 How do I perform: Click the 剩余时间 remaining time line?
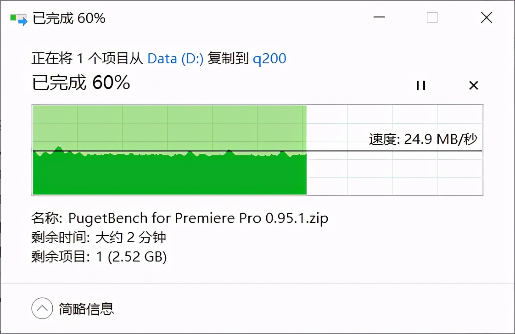click(99, 238)
